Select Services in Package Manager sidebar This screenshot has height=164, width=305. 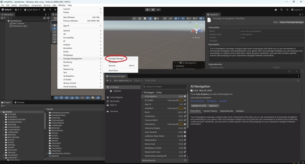[x=114, y=111]
